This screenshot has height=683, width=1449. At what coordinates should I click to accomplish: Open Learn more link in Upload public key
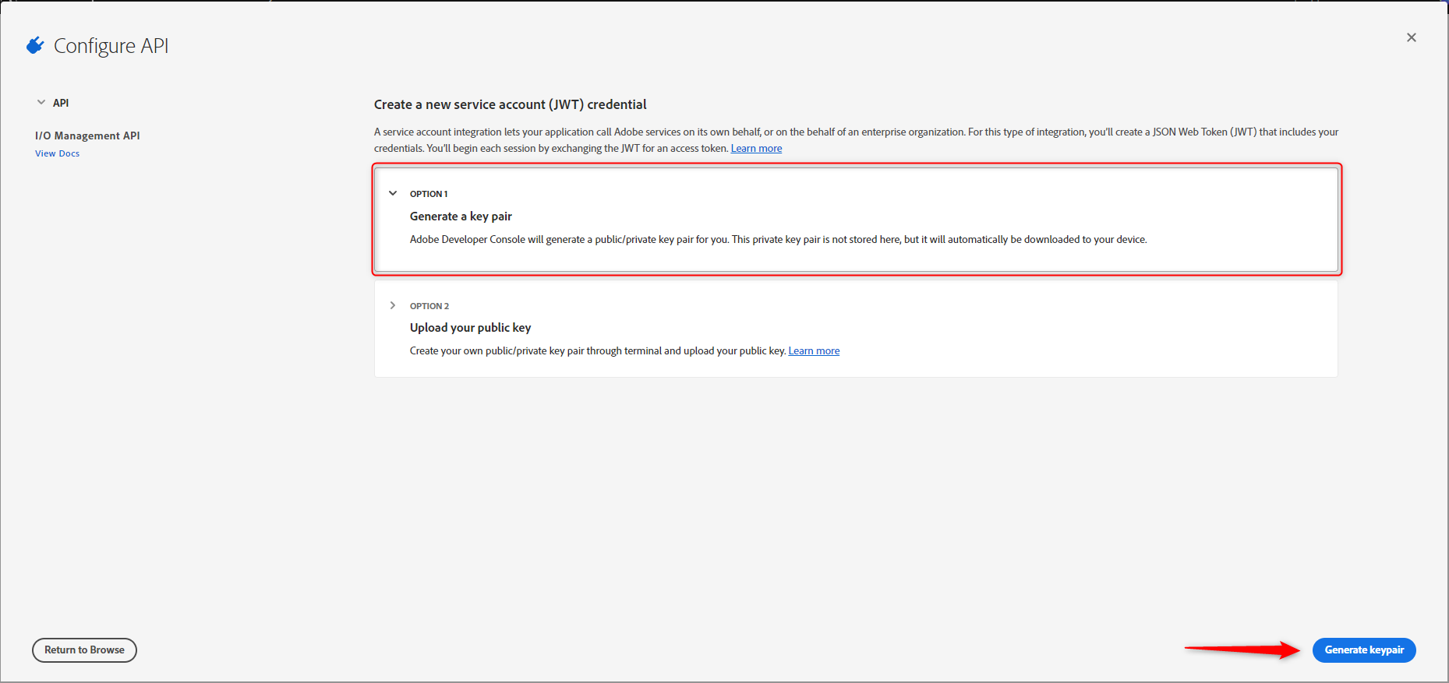click(814, 351)
